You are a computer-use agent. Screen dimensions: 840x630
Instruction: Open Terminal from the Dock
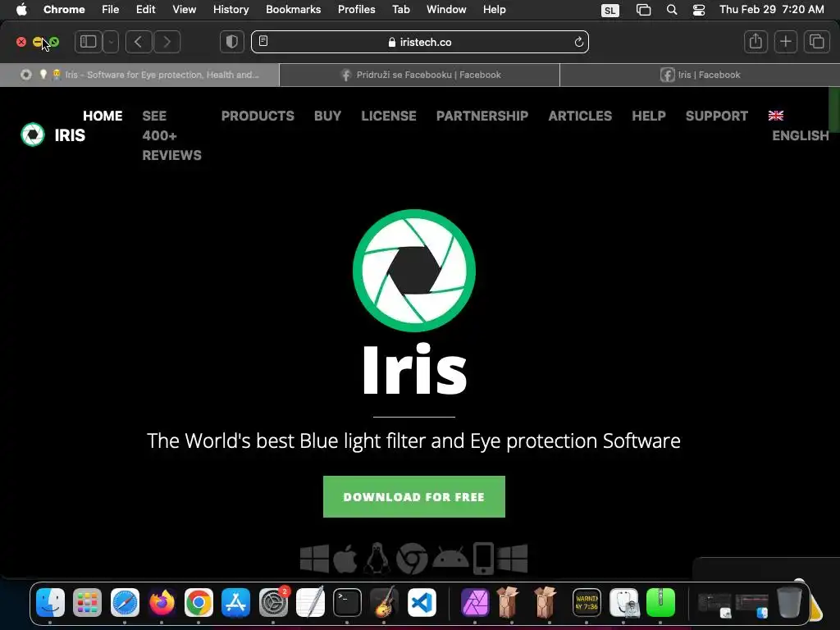347,603
